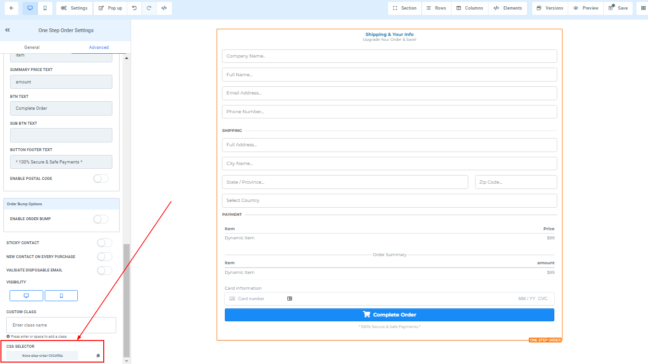Open the Select Country dropdown
This screenshot has width=648, height=364.
tap(389, 200)
